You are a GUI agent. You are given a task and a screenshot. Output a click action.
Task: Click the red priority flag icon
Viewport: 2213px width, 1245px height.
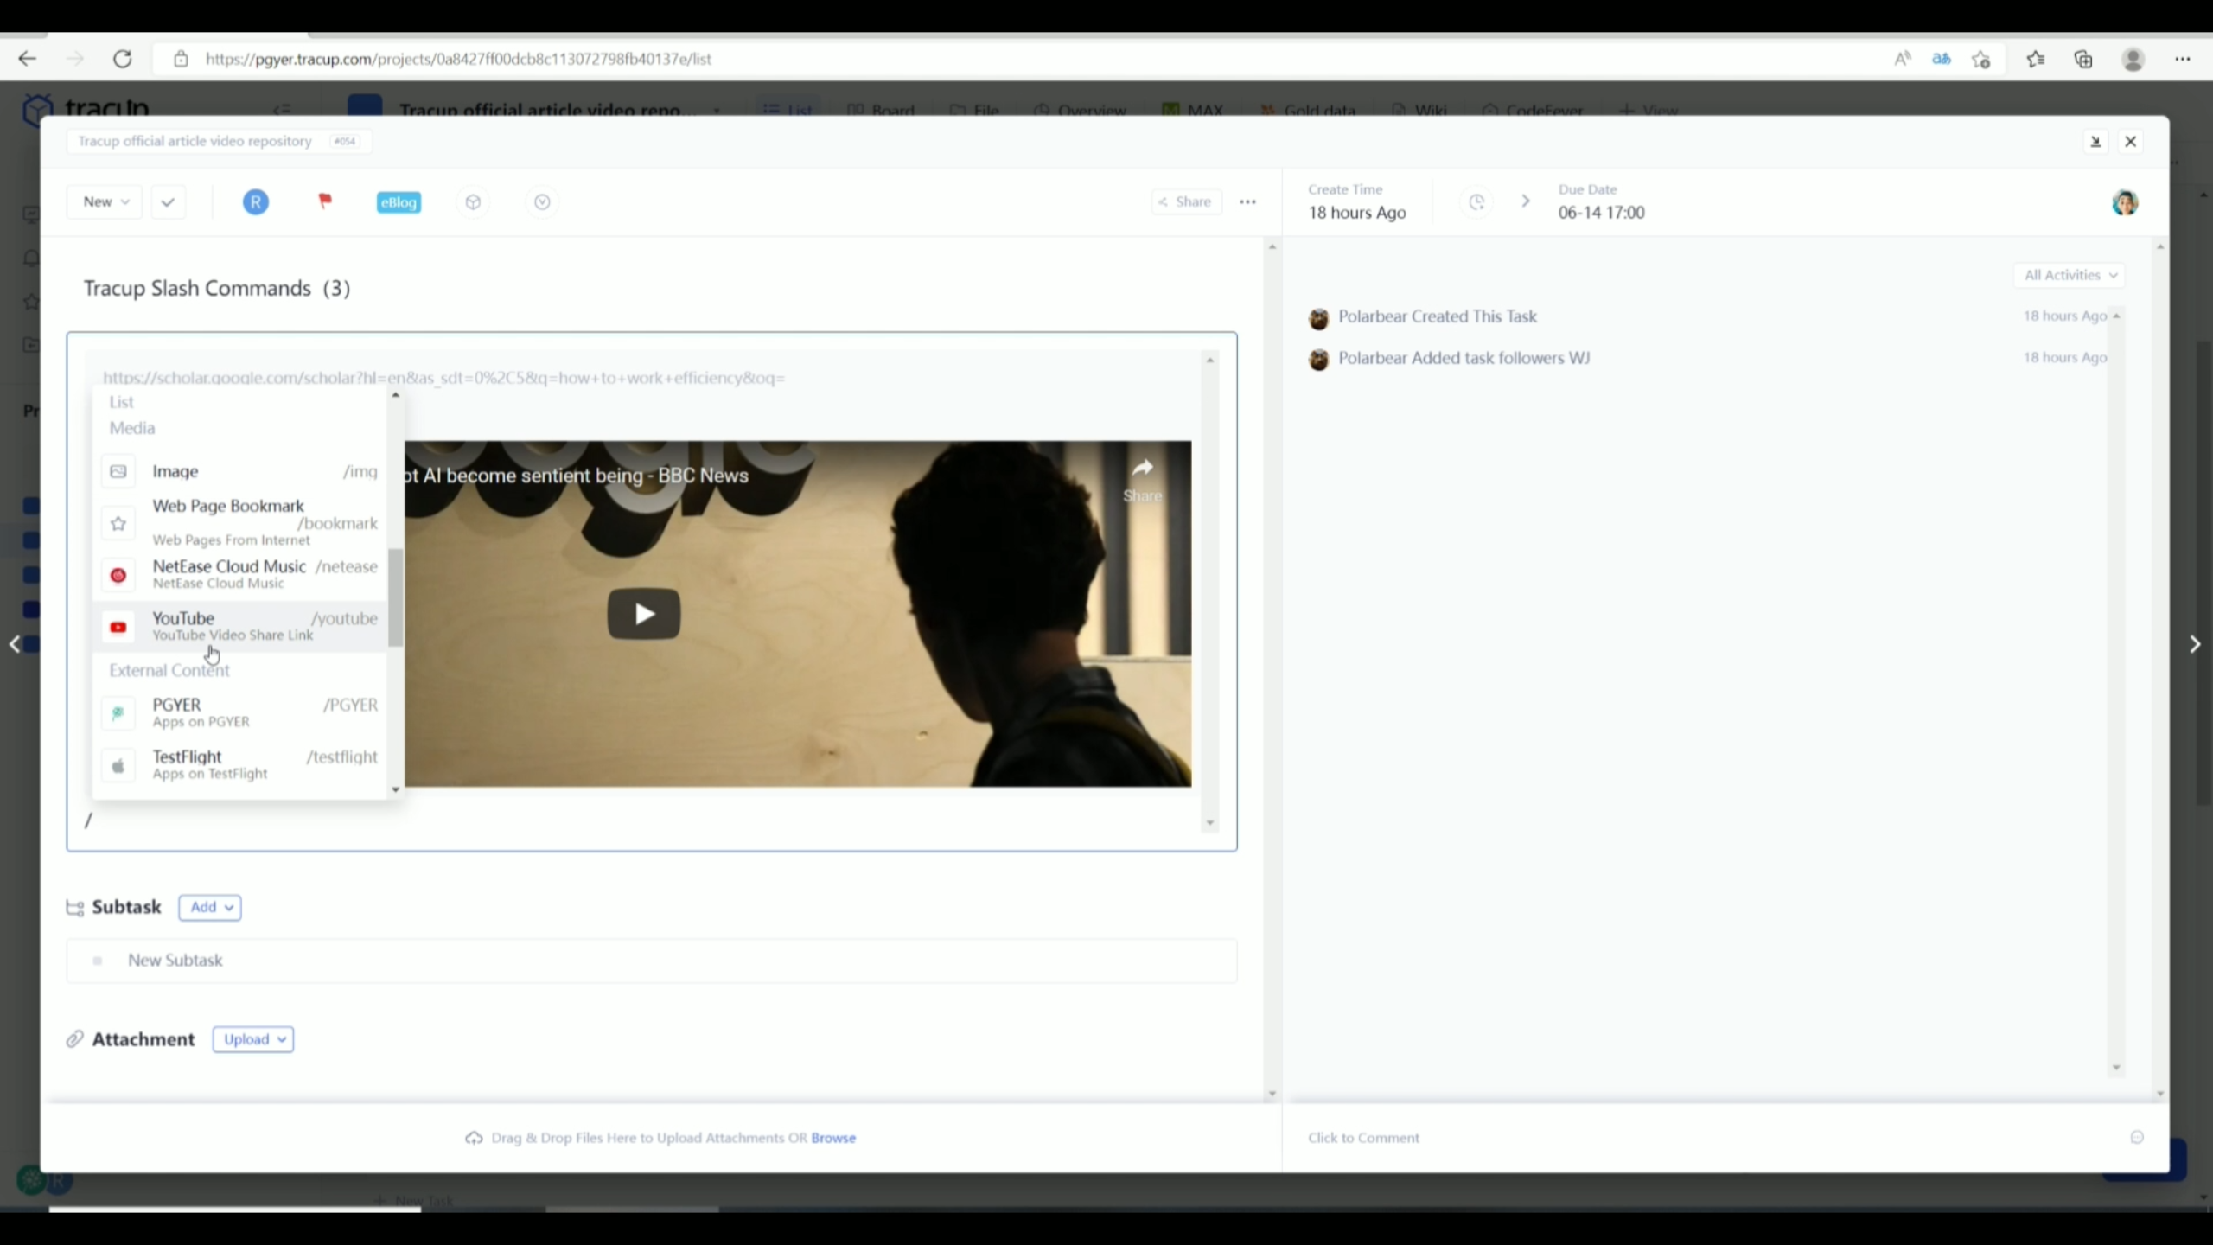tap(325, 201)
